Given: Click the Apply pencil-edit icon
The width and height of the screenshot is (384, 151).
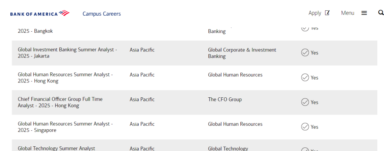Looking at the screenshot, I should click(x=327, y=13).
